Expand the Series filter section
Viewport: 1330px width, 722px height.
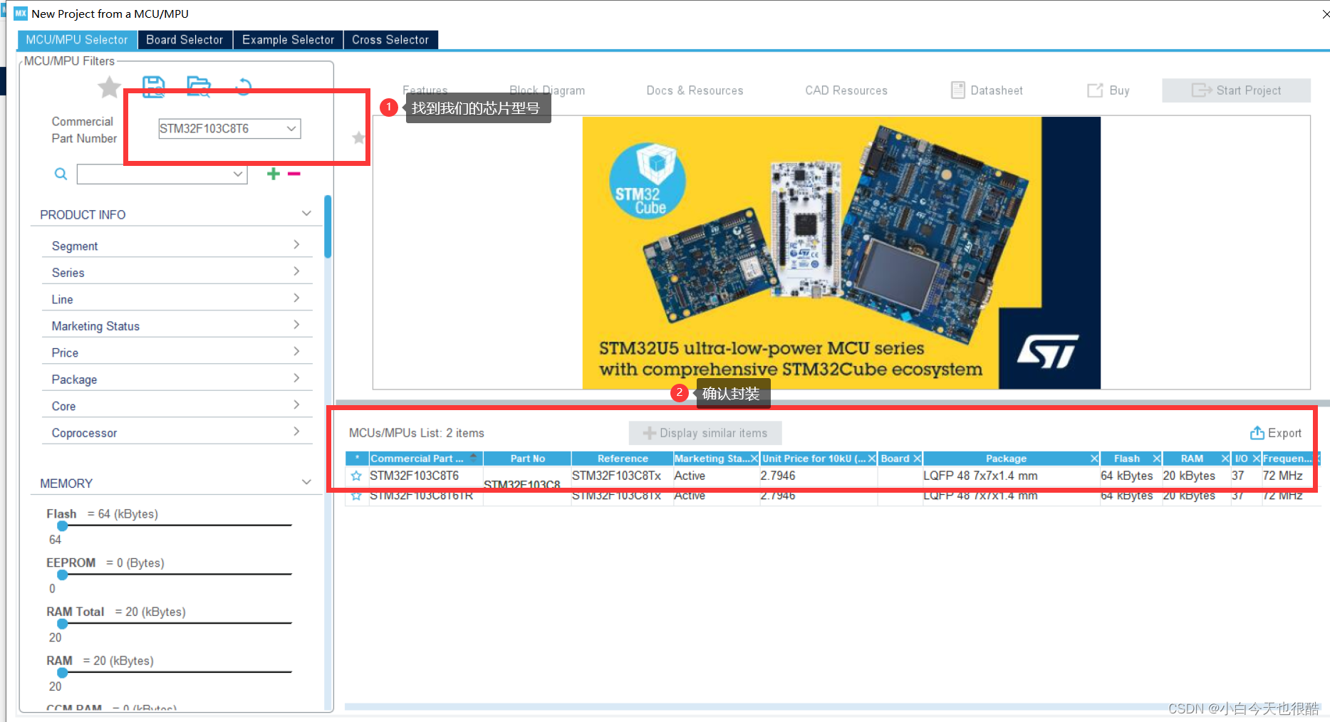coord(175,272)
